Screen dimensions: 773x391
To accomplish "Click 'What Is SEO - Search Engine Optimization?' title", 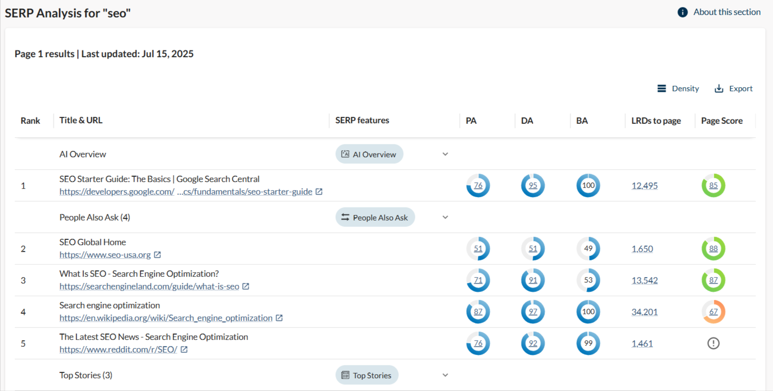I will tap(139, 273).
